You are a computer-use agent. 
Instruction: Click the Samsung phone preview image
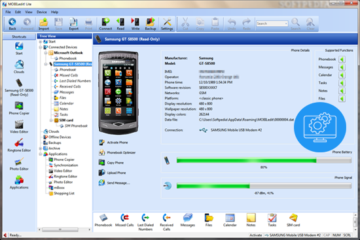point(118,93)
